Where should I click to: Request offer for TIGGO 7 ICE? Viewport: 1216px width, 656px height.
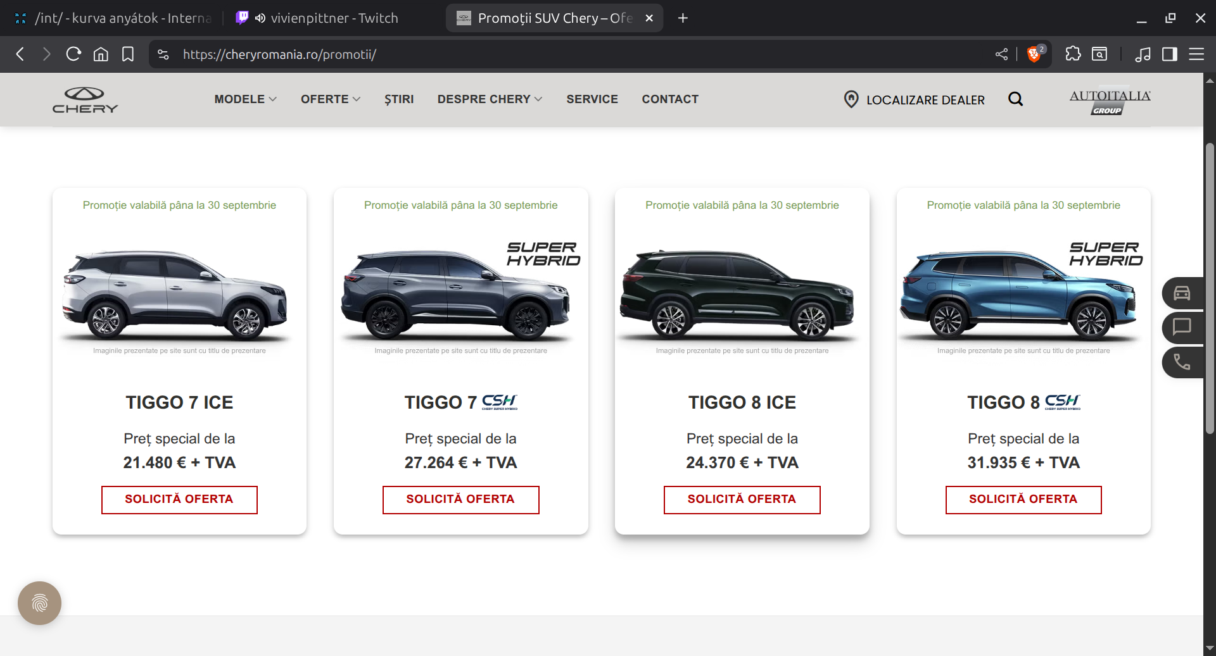point(179,500)
